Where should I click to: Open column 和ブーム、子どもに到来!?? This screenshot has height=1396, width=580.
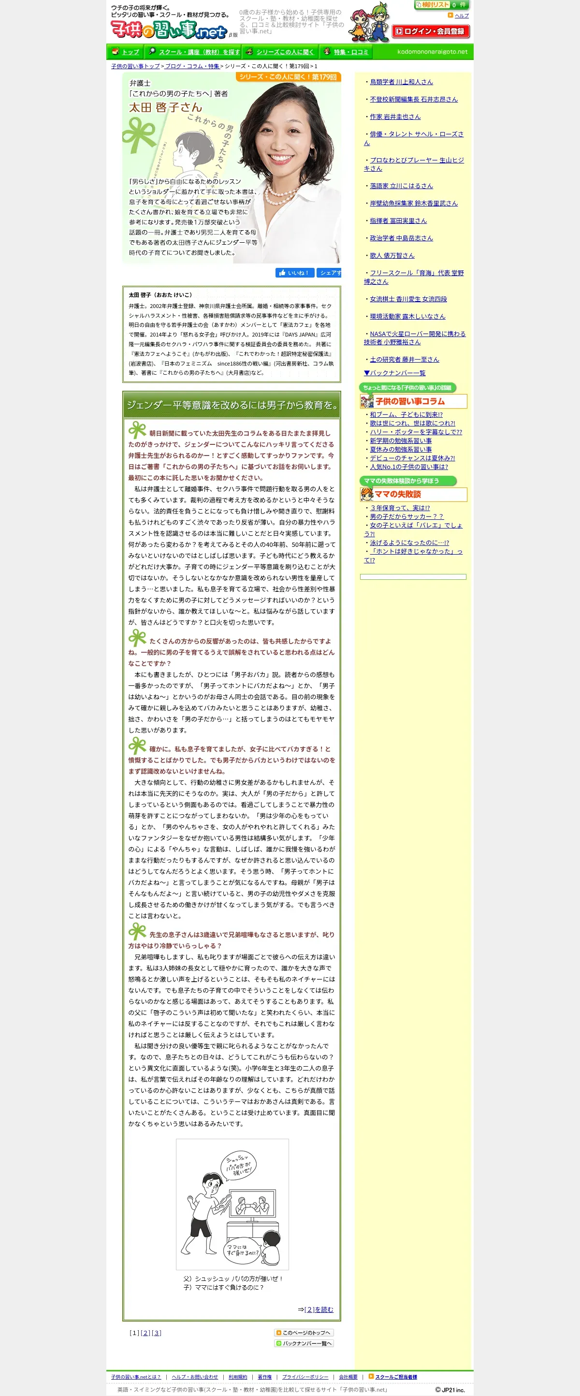[406, 414]
